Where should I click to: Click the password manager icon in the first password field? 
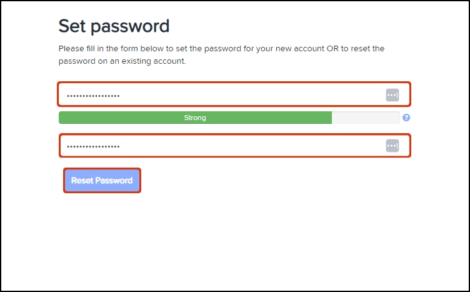point(392,95)
